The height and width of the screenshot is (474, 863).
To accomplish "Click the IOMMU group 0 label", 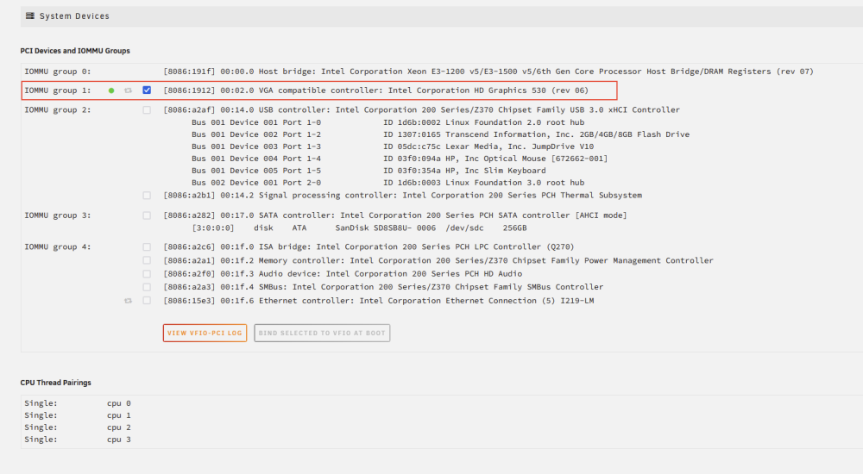I will [x=58, y=72].
